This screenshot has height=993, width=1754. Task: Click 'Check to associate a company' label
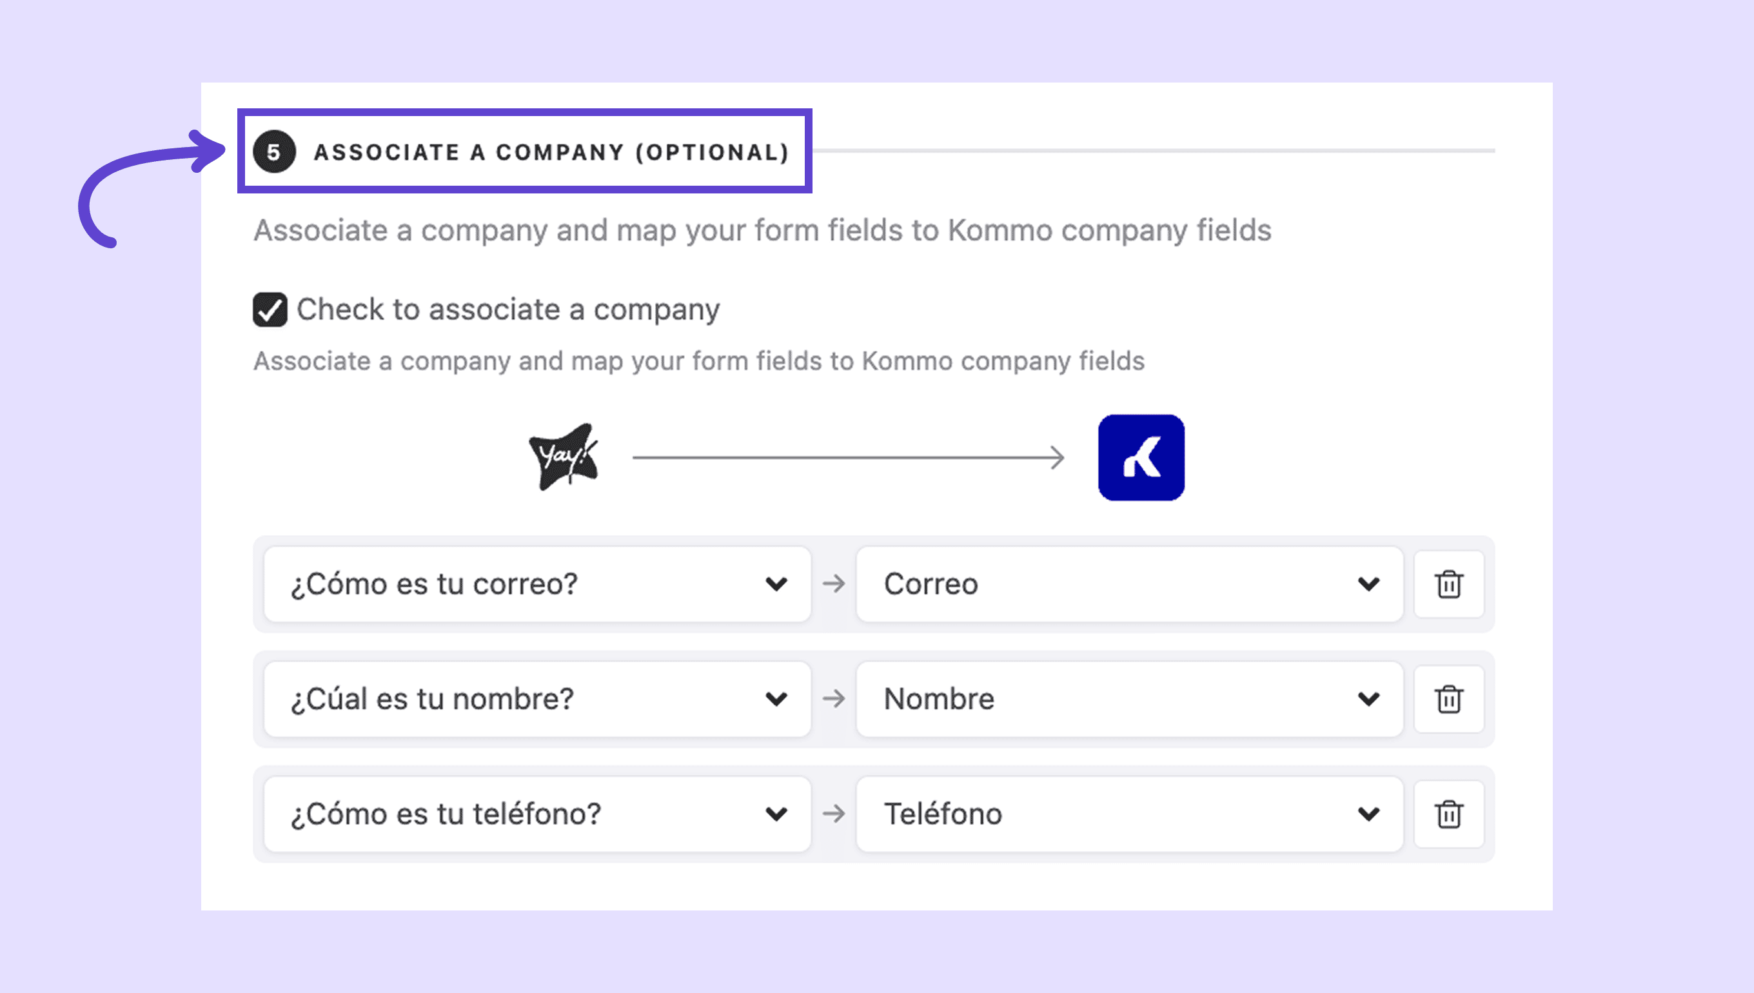point(508,310)
